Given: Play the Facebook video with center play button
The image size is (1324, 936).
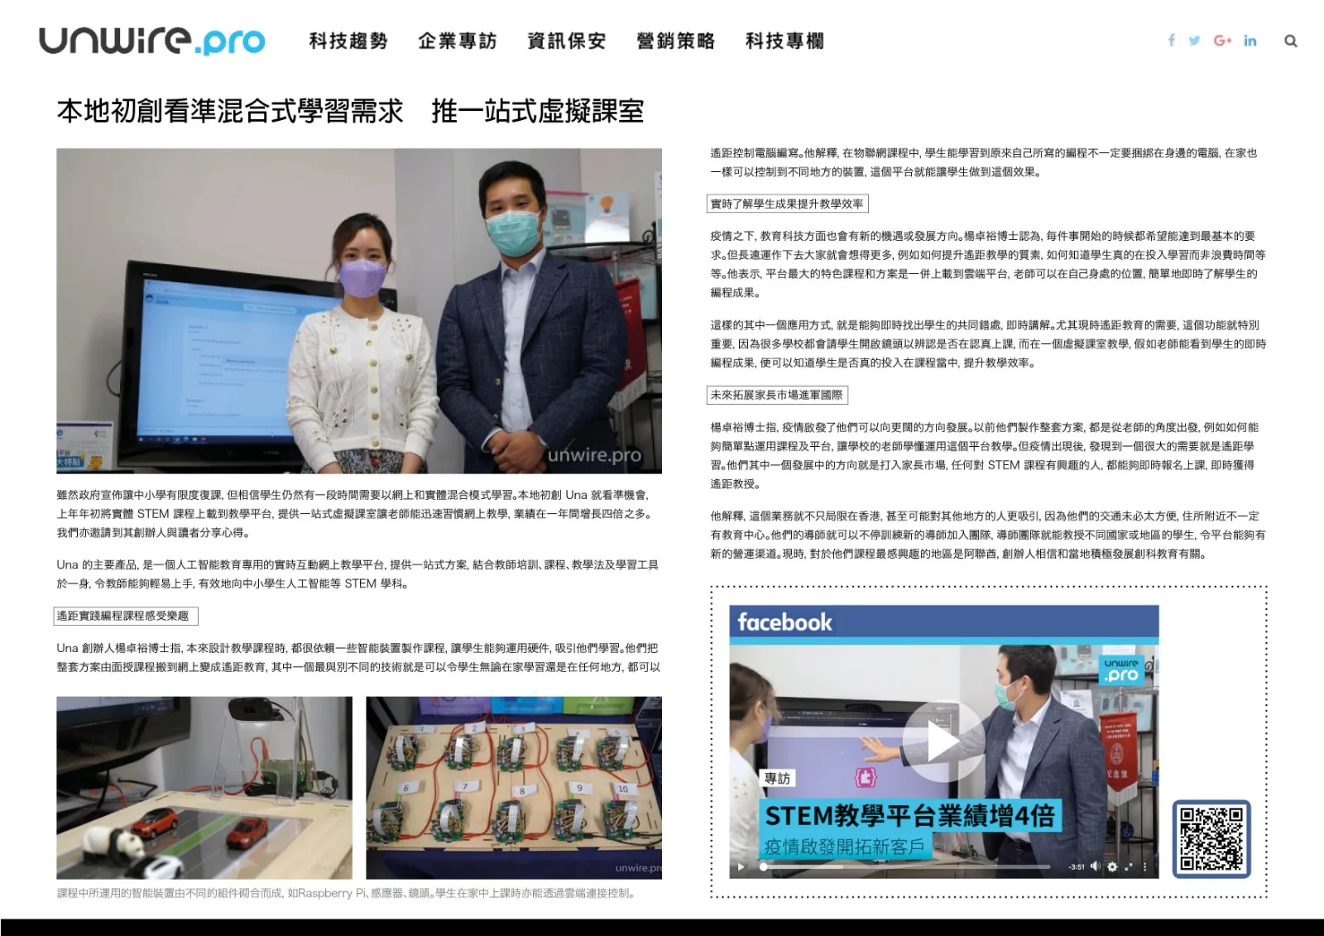Looking at the screenshot, I should pos(942,742).
